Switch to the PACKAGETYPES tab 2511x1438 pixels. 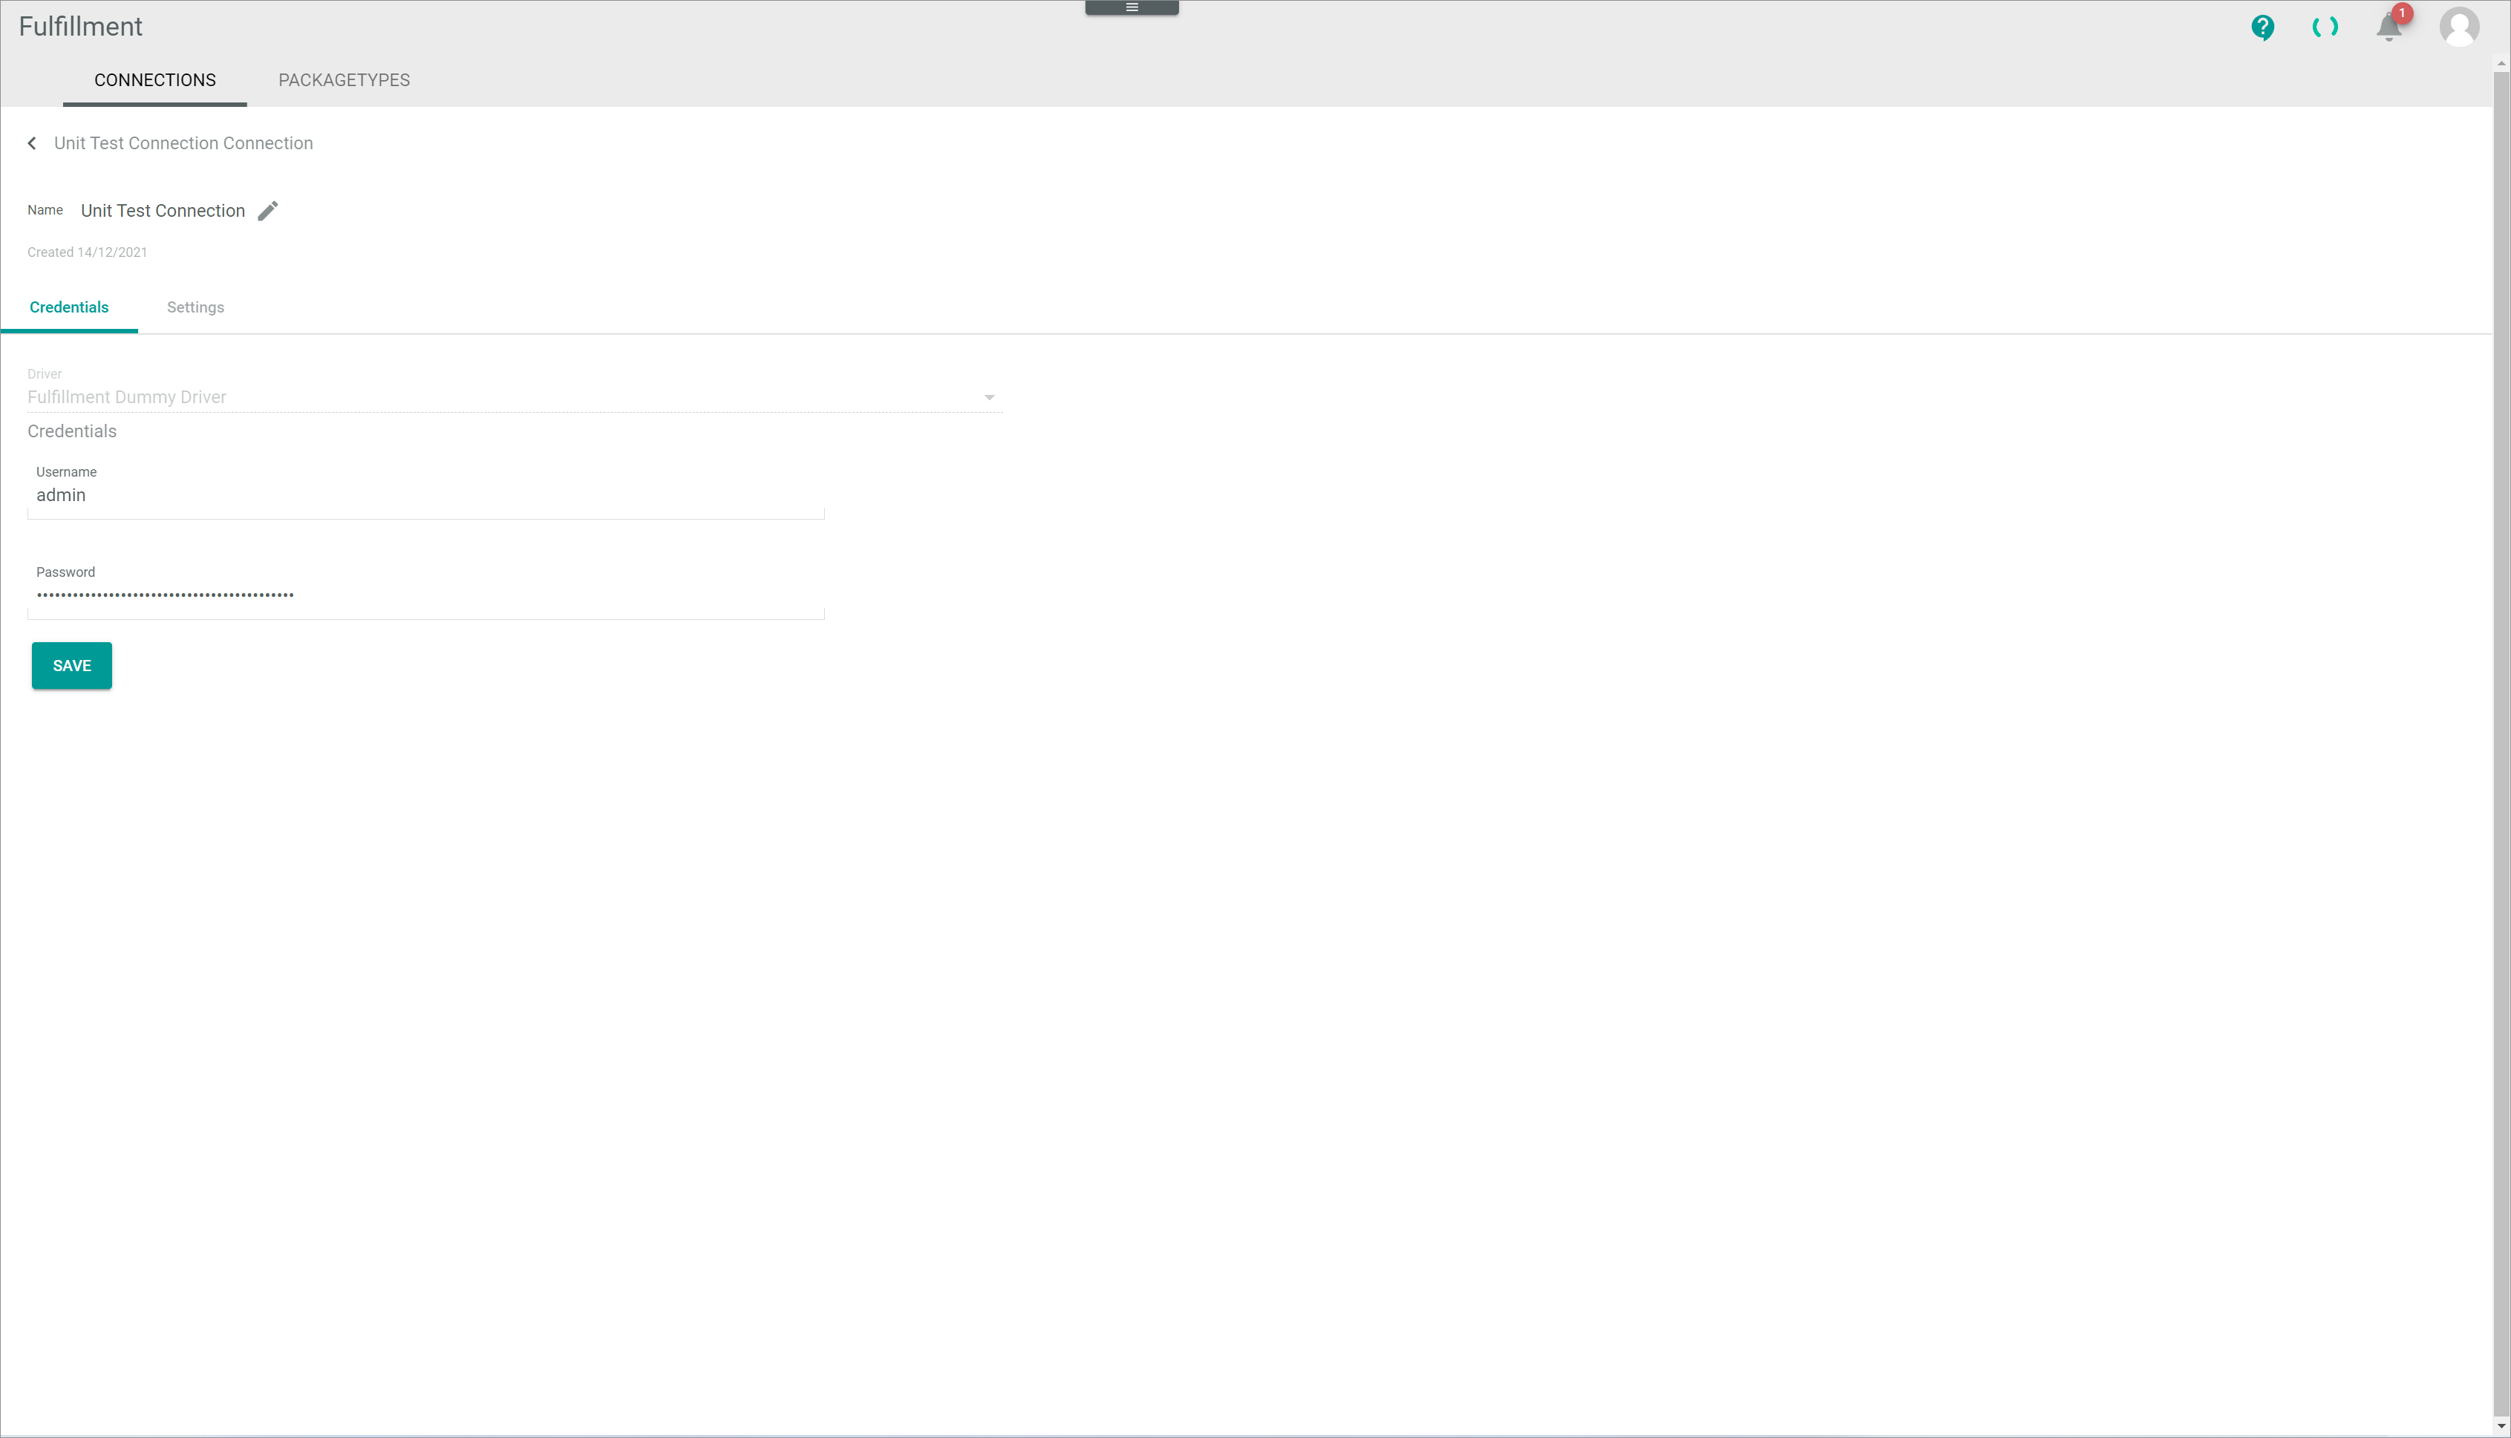click(343, 79)
